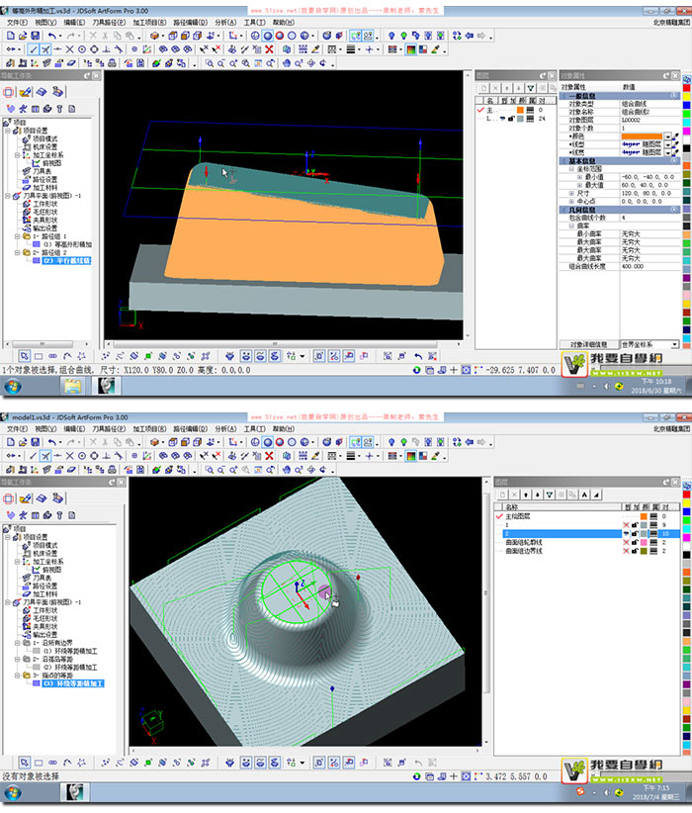Click red X delete icon in 等高外形精加工 window
Viewport: 692px width, 813px height.
(x=269, y=49)
